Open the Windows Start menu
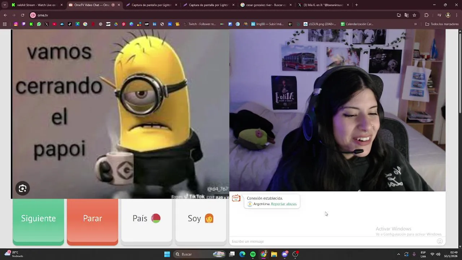 pyautogui.click(x=167, y=254)
